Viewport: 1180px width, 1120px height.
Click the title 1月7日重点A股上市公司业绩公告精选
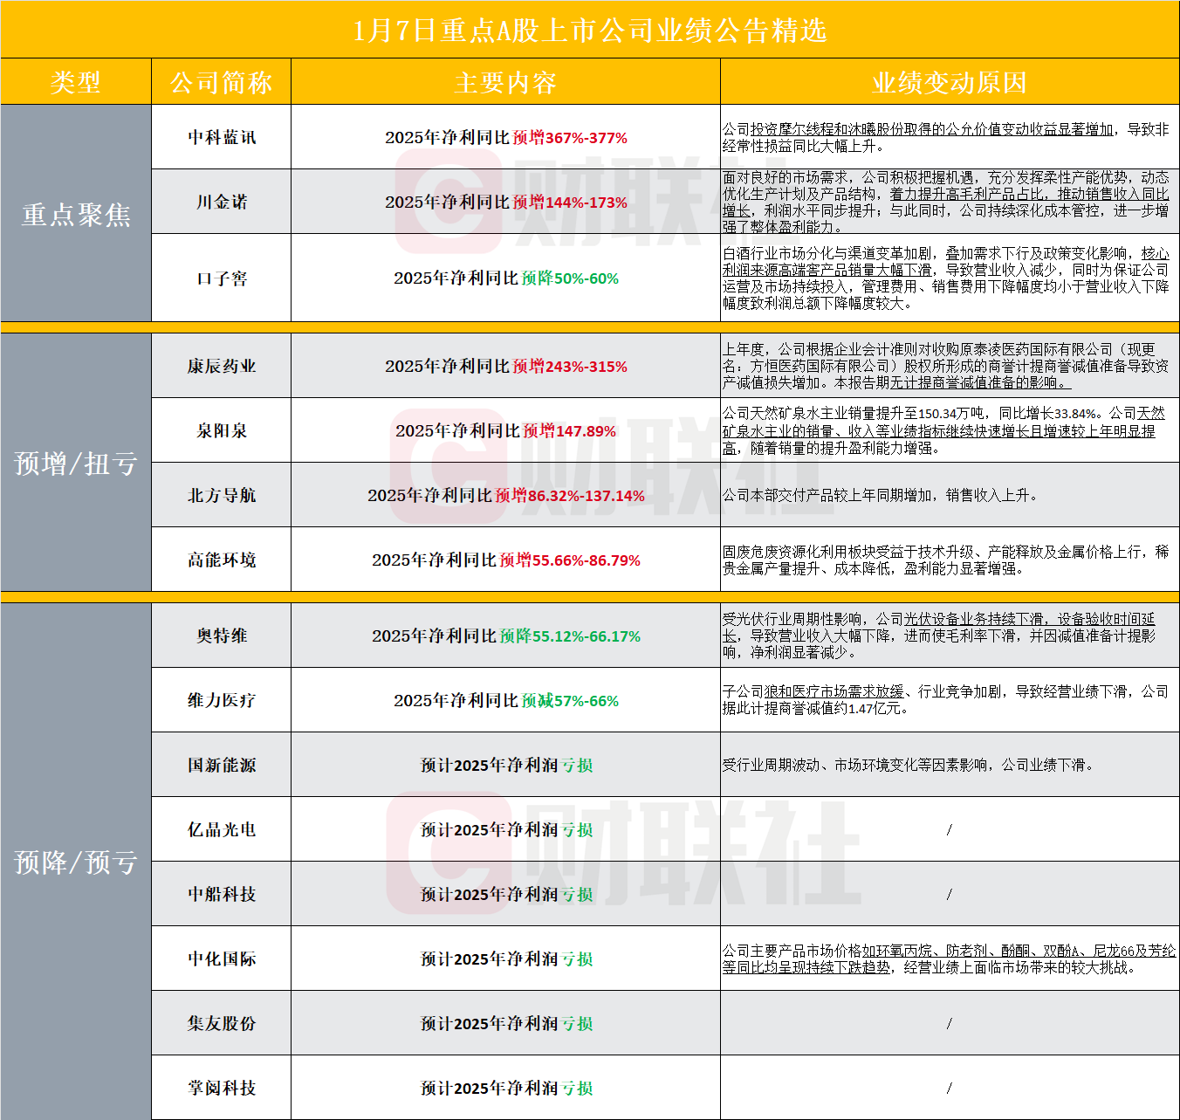[x=590, y=31]
